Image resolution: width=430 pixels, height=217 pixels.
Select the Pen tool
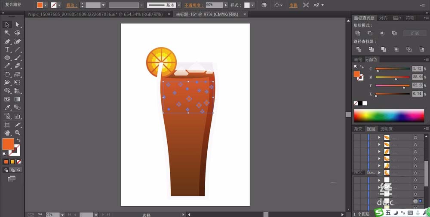(7, 41)
